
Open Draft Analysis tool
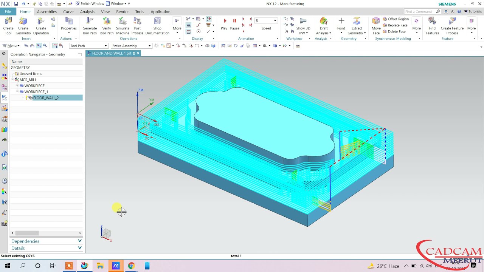pos(324,26)
